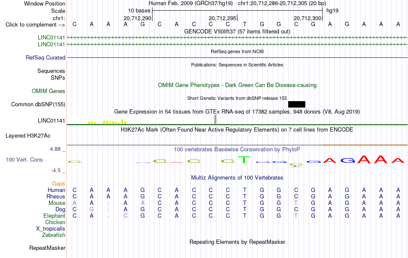Click the OMIM Gene Phenotypes track title
This screenshot has width=408, height=258.
(x=237, y=85)
